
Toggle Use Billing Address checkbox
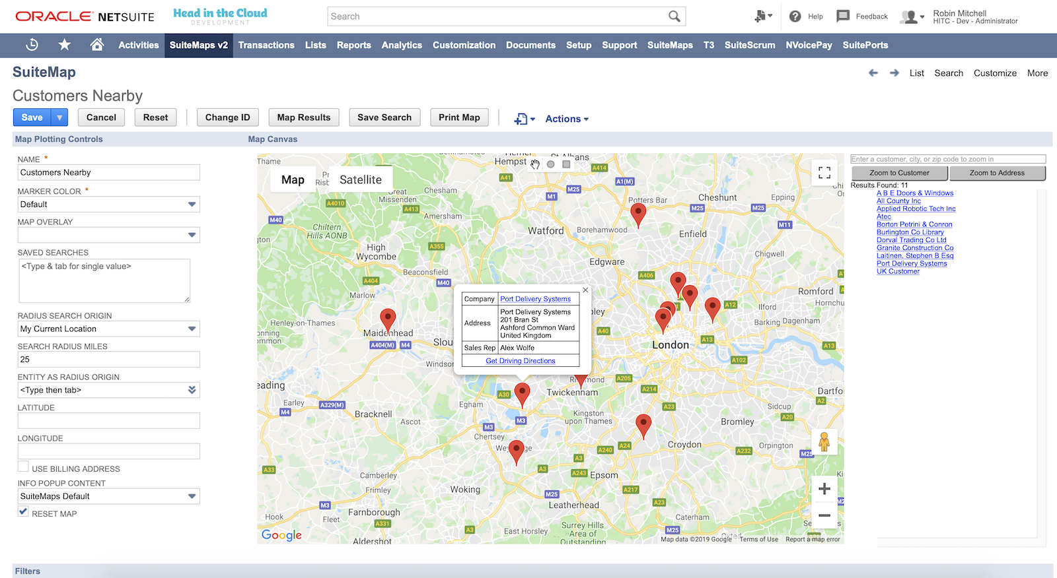(x=23, y=466)
